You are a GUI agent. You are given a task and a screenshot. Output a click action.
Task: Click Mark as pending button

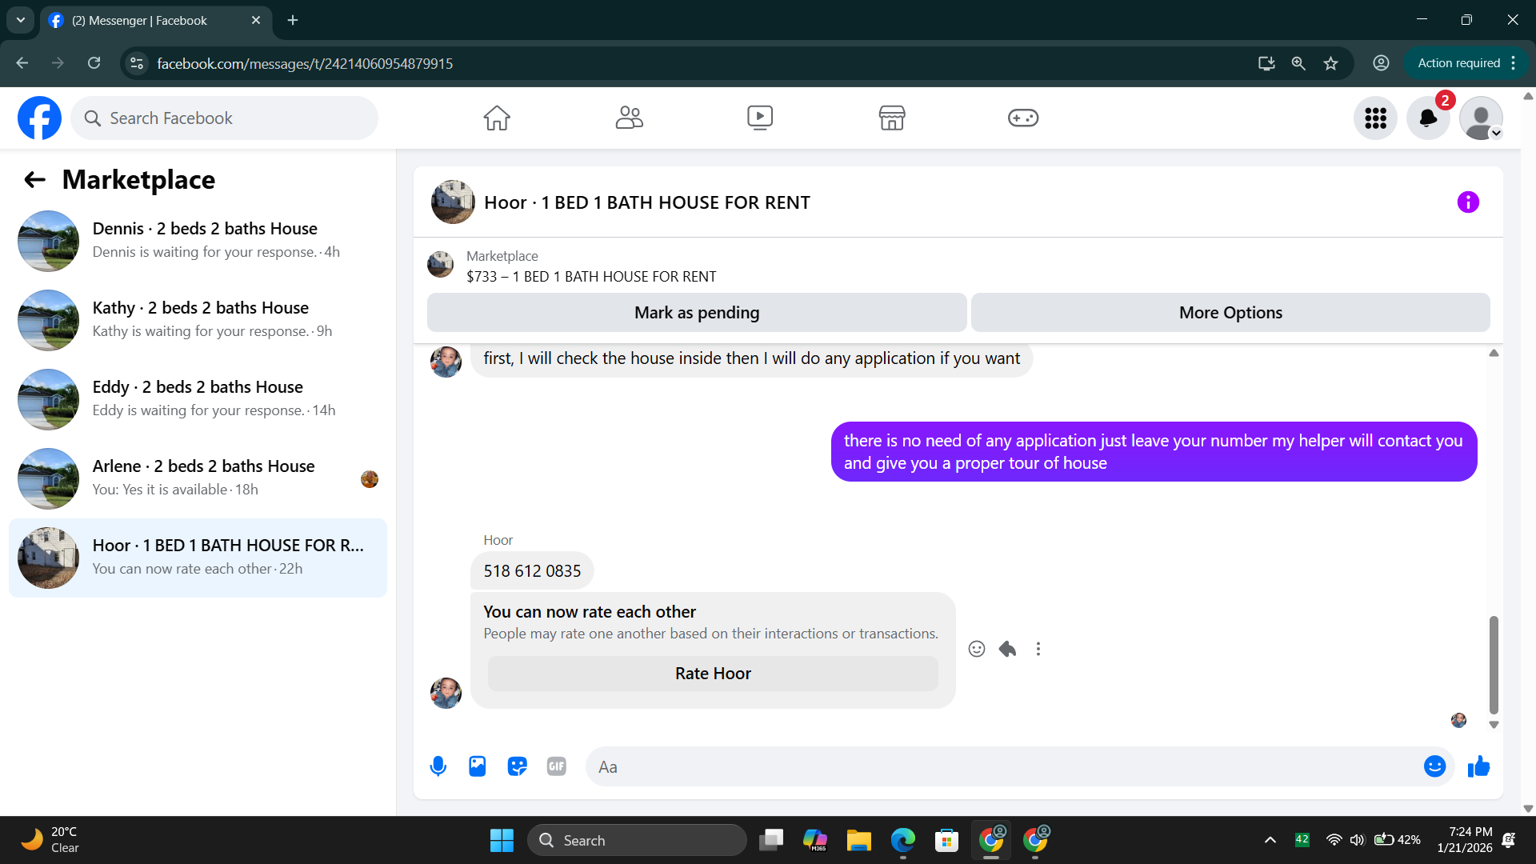tap(696, 313)
